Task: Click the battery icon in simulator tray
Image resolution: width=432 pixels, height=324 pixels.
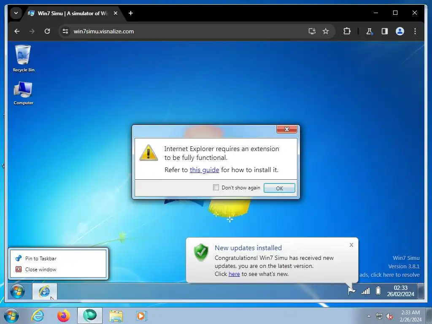Action: coord(378,291)
